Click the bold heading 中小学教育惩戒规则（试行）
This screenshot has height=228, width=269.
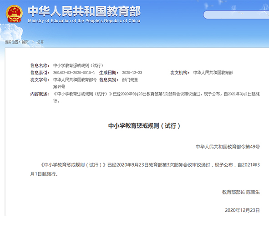tap(144, 126)
